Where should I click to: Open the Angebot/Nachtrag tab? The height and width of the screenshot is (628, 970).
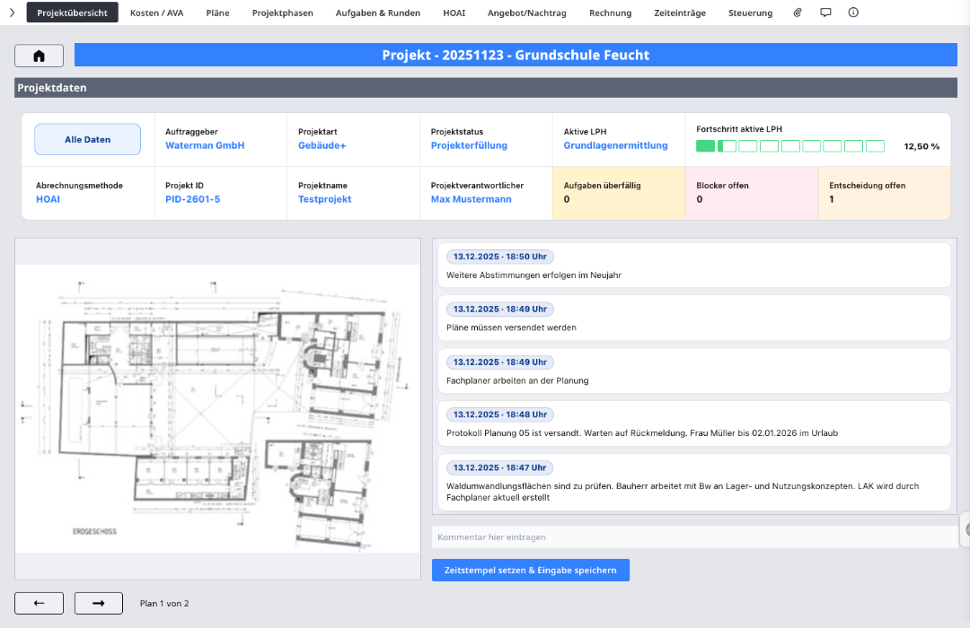click(x=527, y=13)
